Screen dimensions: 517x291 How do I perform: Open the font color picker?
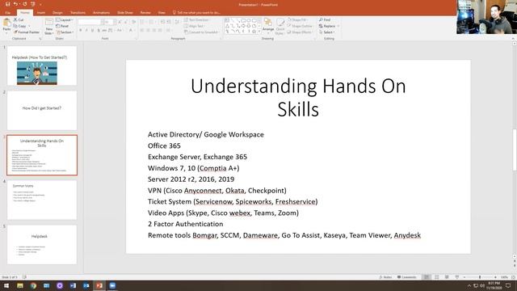tap(131, 31)
